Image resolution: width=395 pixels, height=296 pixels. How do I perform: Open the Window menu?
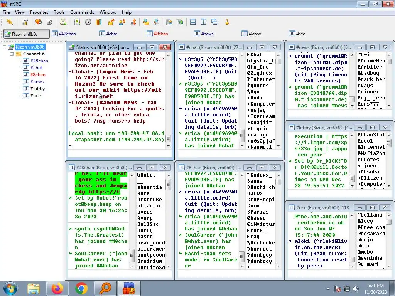[x=108, y=12]
